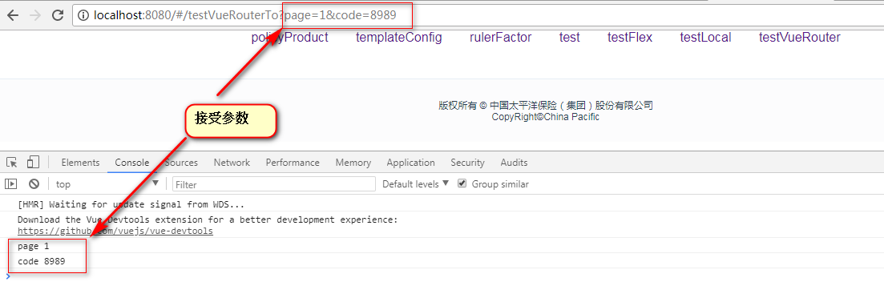Show the console sidebar icon
Image resolution: width=884 pixels, height=298 pixels.
point(10,183)
